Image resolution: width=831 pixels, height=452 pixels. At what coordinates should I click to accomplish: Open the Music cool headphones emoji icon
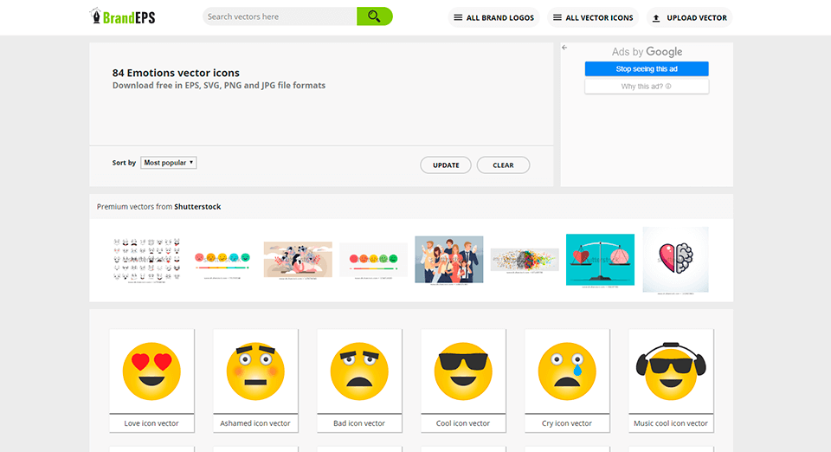(x=671, y=371)
